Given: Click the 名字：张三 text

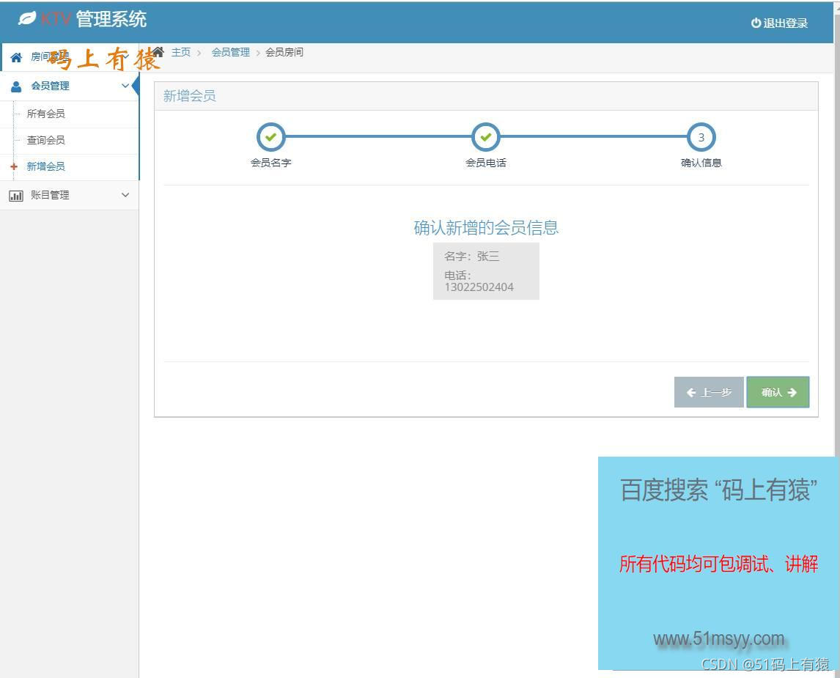Looking at the screenshot, I should click(472, 257).
